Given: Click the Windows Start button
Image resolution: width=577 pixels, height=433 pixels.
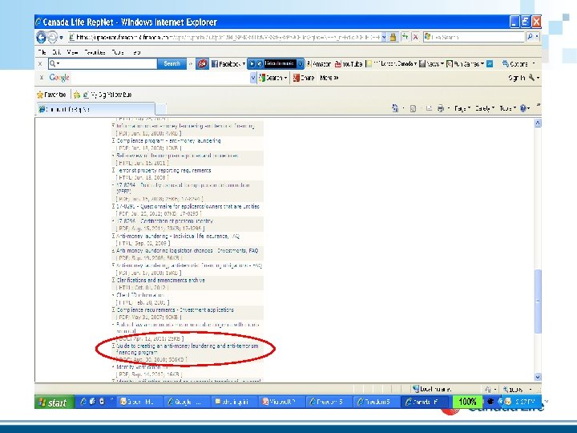Looking at the screenshot, I should [x=54, y=403].
